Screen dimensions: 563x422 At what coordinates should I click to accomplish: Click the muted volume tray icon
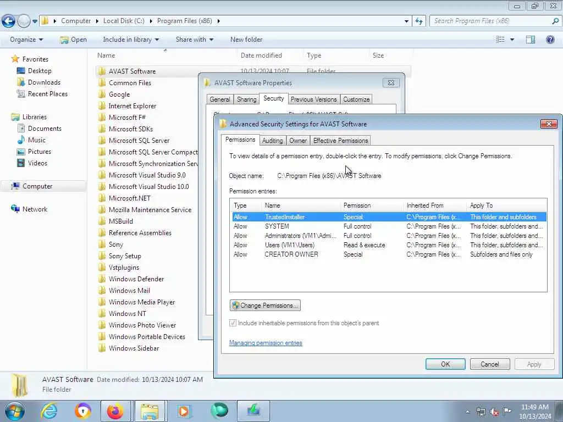[494, 412]
